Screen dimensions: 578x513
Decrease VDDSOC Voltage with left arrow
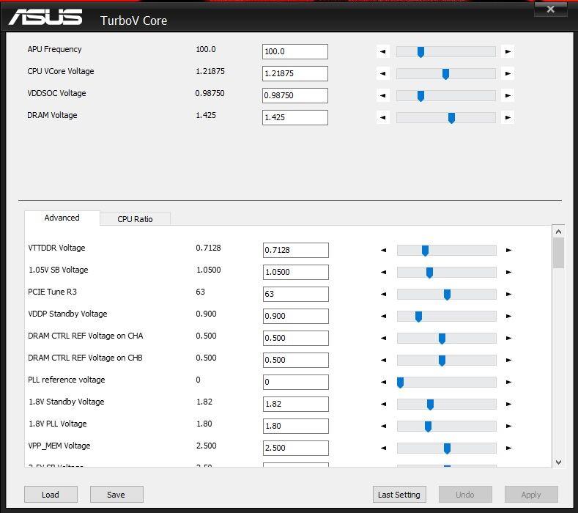[382, 95]
